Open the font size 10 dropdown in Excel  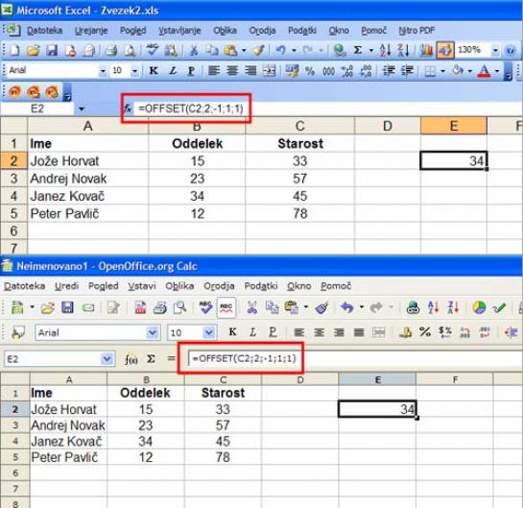134,71
